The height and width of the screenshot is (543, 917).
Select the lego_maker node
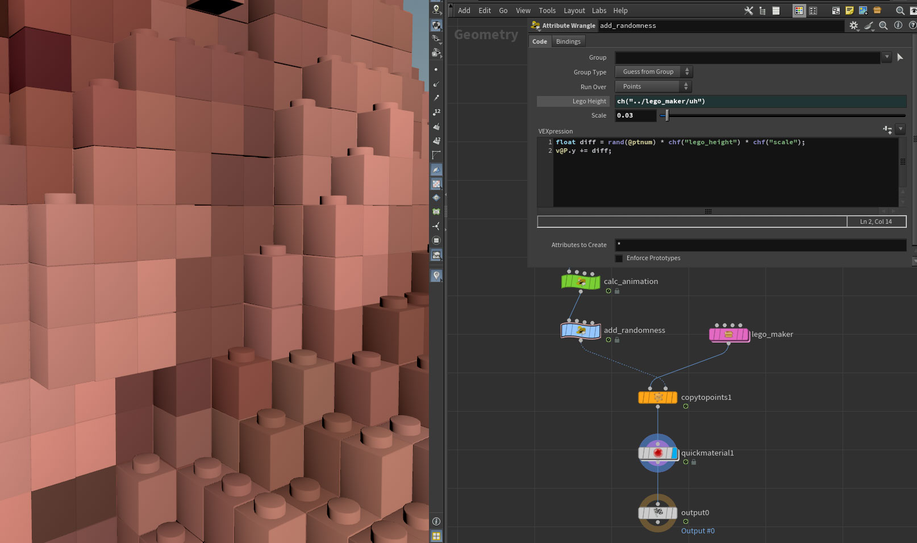tap(729, 335)
